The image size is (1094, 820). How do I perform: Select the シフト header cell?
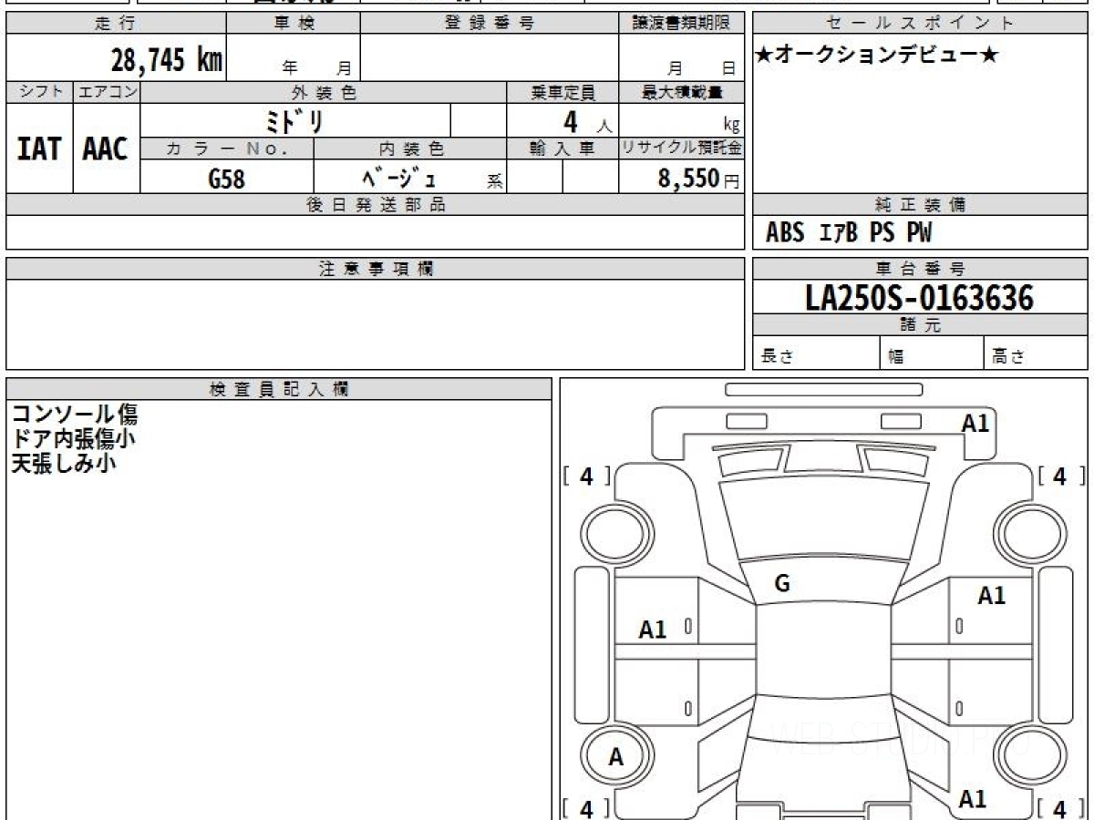pos(39,92)
